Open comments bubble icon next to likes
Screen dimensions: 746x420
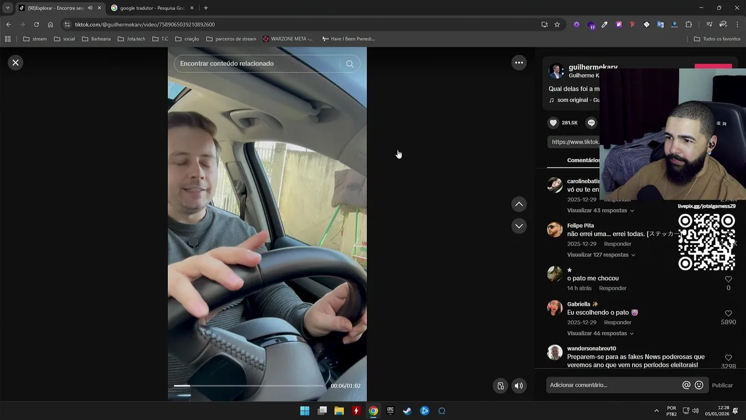[591, 123]
